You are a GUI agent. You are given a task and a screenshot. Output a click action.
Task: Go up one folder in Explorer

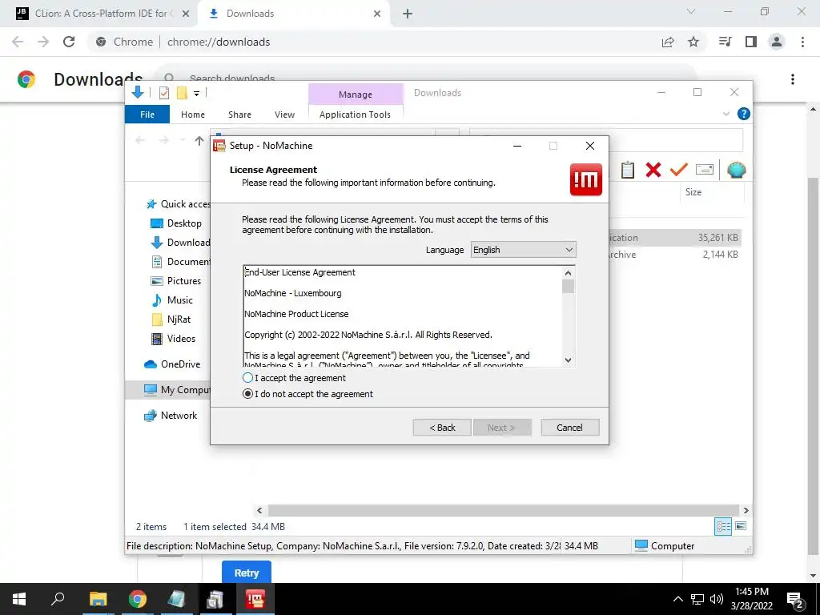point(199,140)
